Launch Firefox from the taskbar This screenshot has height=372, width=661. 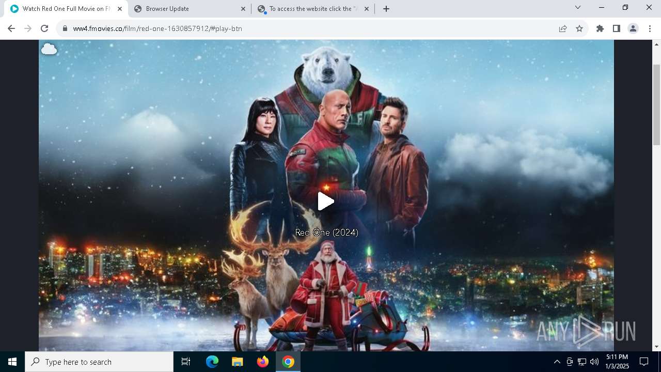(x=262, y=362)
